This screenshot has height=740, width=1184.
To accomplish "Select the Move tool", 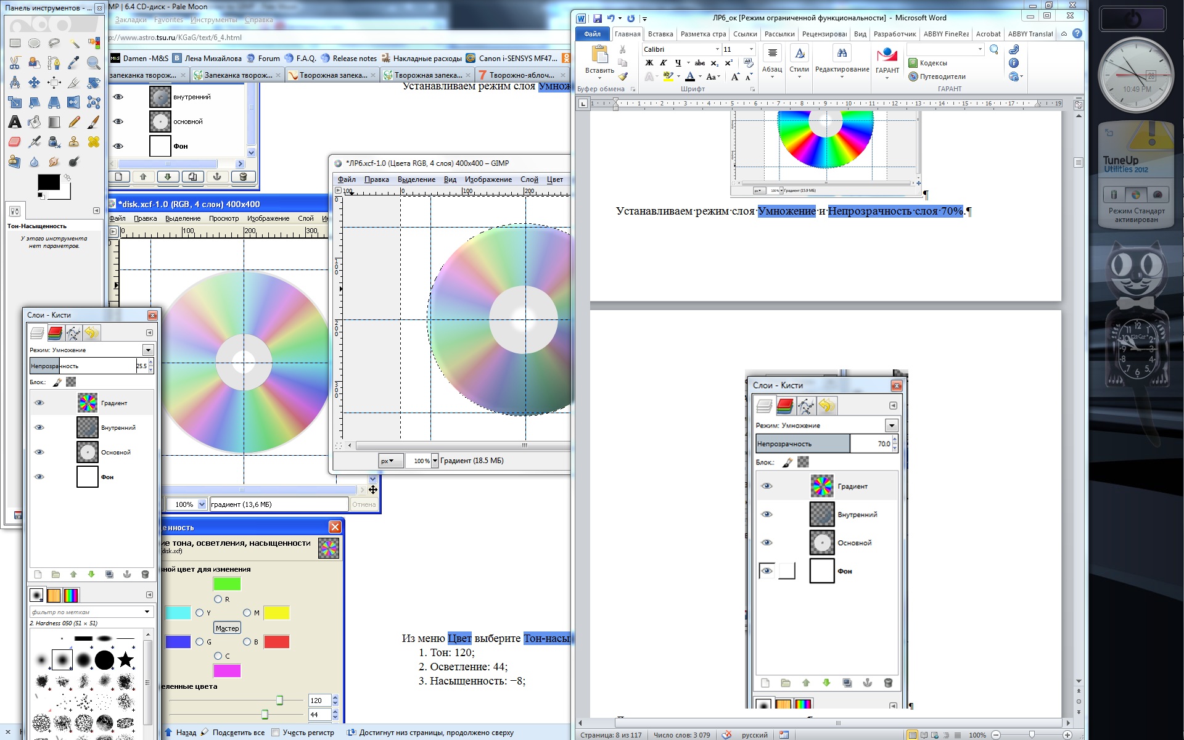I will point(35,83).
